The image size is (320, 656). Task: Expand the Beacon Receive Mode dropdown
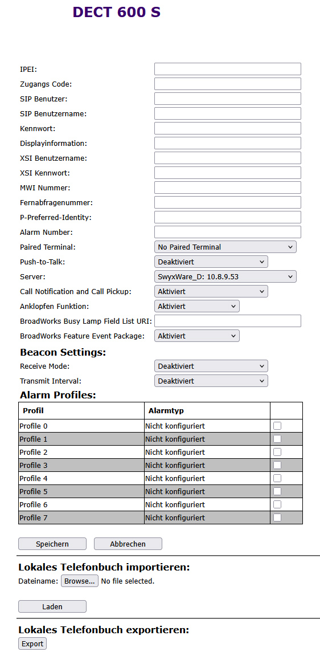pyautogui.click(x=211, y=366)
